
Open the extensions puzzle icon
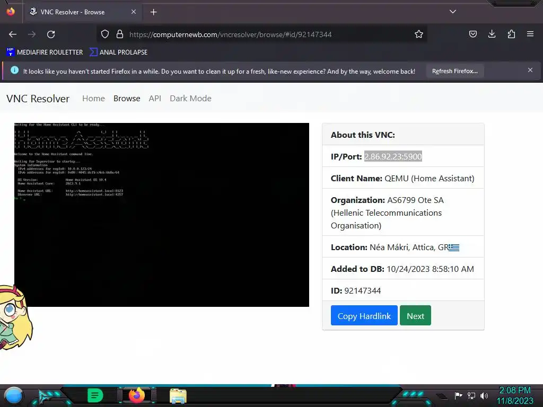point(511,34)
